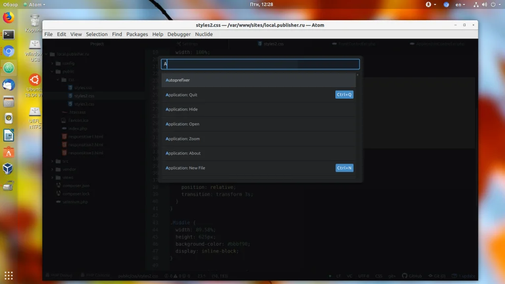505x284 pixels.
Task: Click the CSS icon beside styles.css
Action: click(70, 88)
